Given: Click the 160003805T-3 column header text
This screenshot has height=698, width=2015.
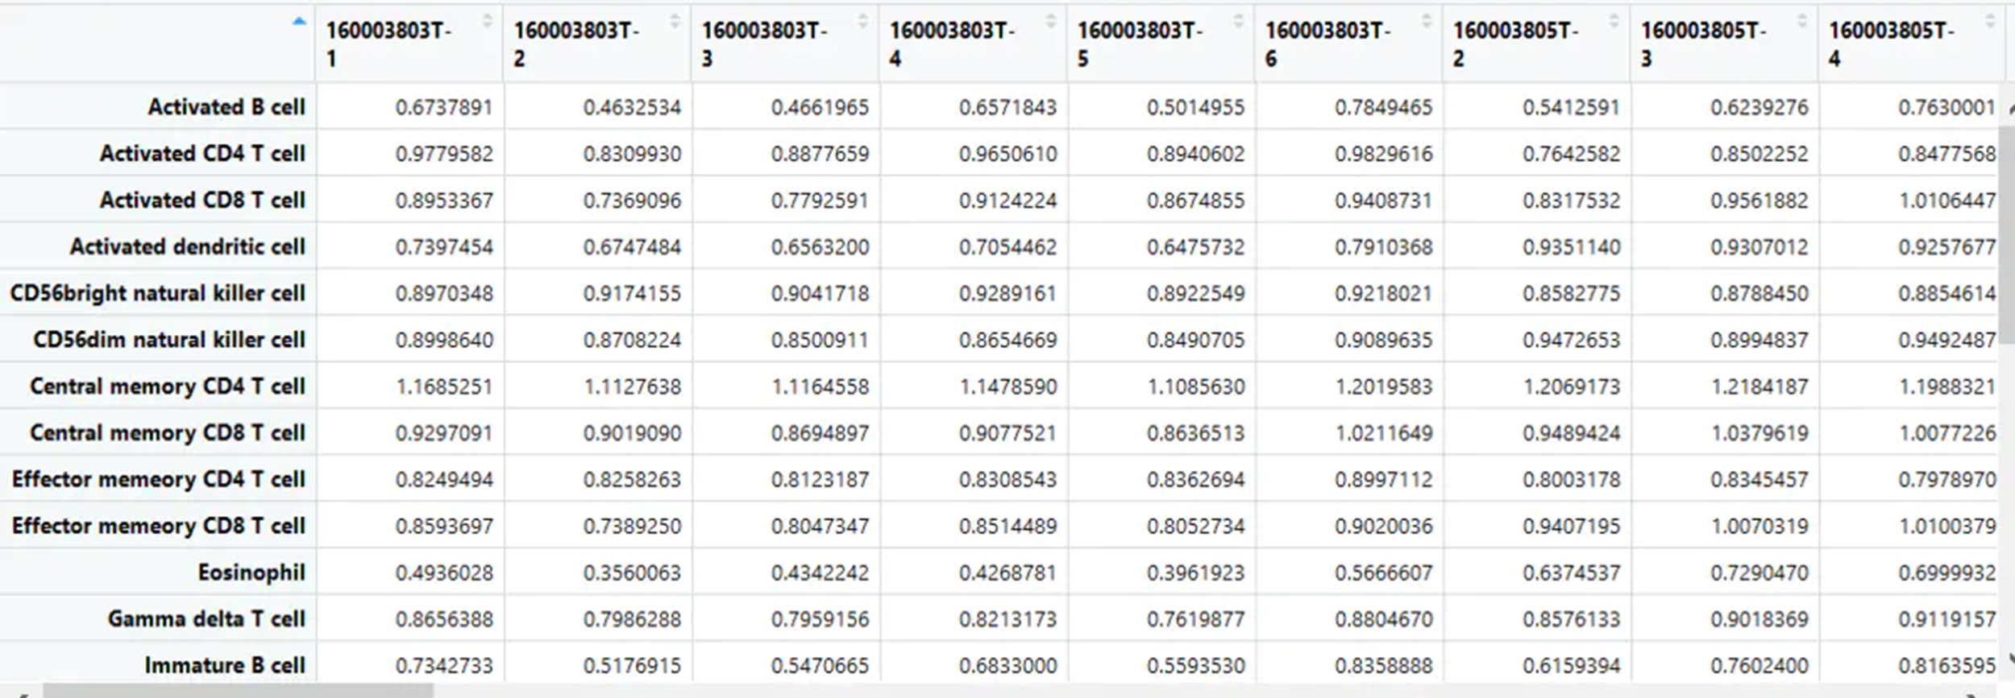Looking at the screenshot, I should click(1703, 44).
